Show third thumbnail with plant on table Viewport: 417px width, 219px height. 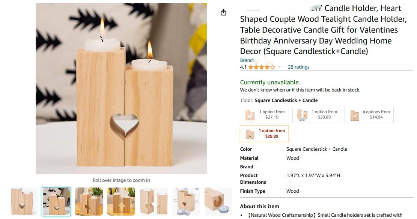click(89, 201)
